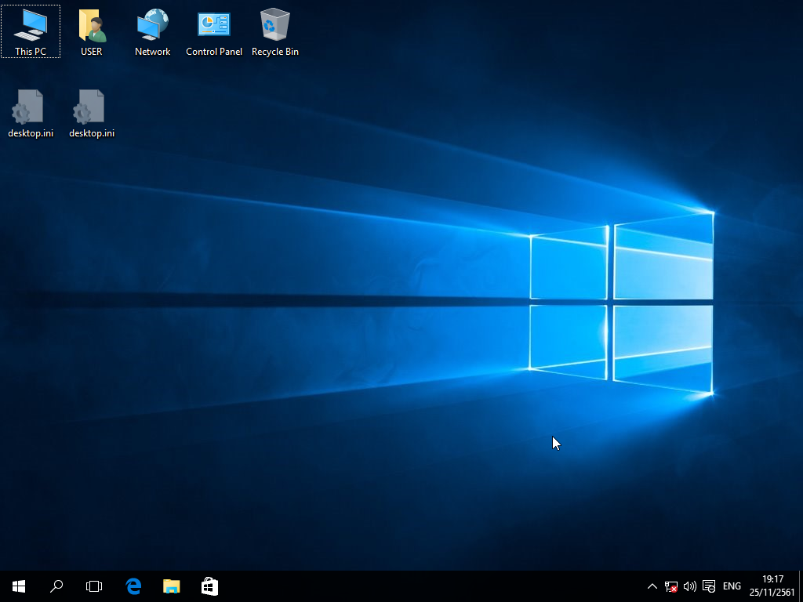Click the Show desktop strip past the clock

[x=800, y=586]
